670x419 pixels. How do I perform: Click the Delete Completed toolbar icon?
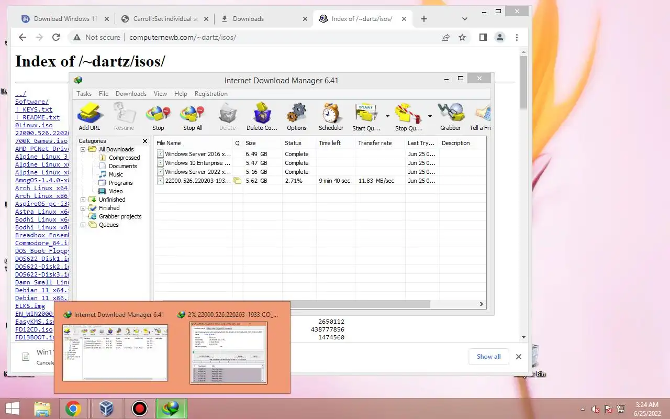coord(262,116)
